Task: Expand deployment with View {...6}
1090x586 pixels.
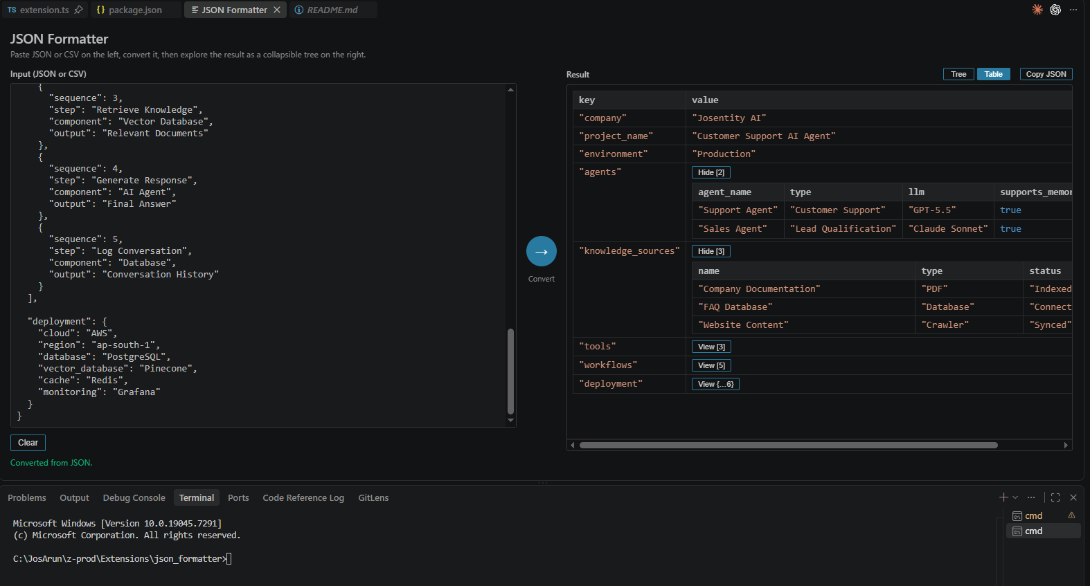Action: pyautogui.click(x=715, y=384)
